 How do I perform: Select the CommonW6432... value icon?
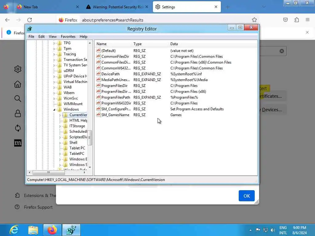tap(98, 68)
